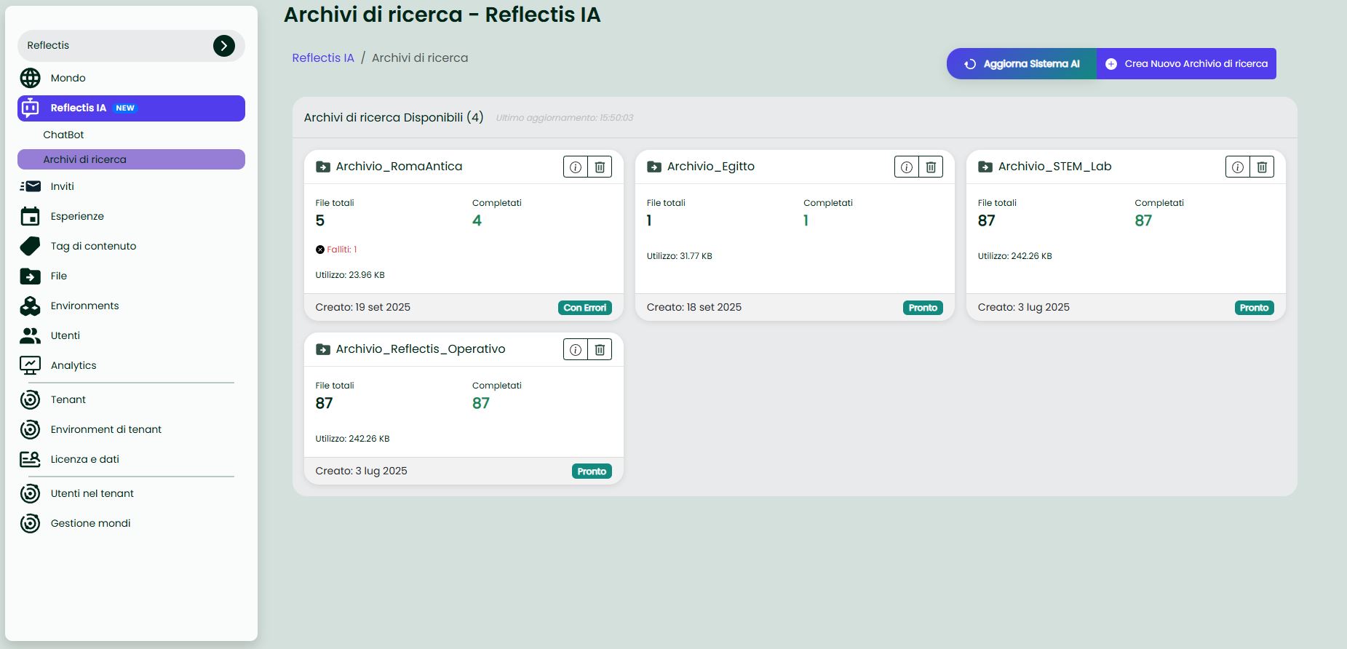Open info for Archivio_Reflectis_Operativo

coord(576,350)
